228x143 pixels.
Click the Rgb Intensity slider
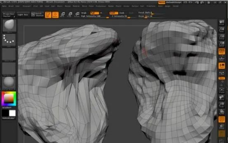coord(95,16)
